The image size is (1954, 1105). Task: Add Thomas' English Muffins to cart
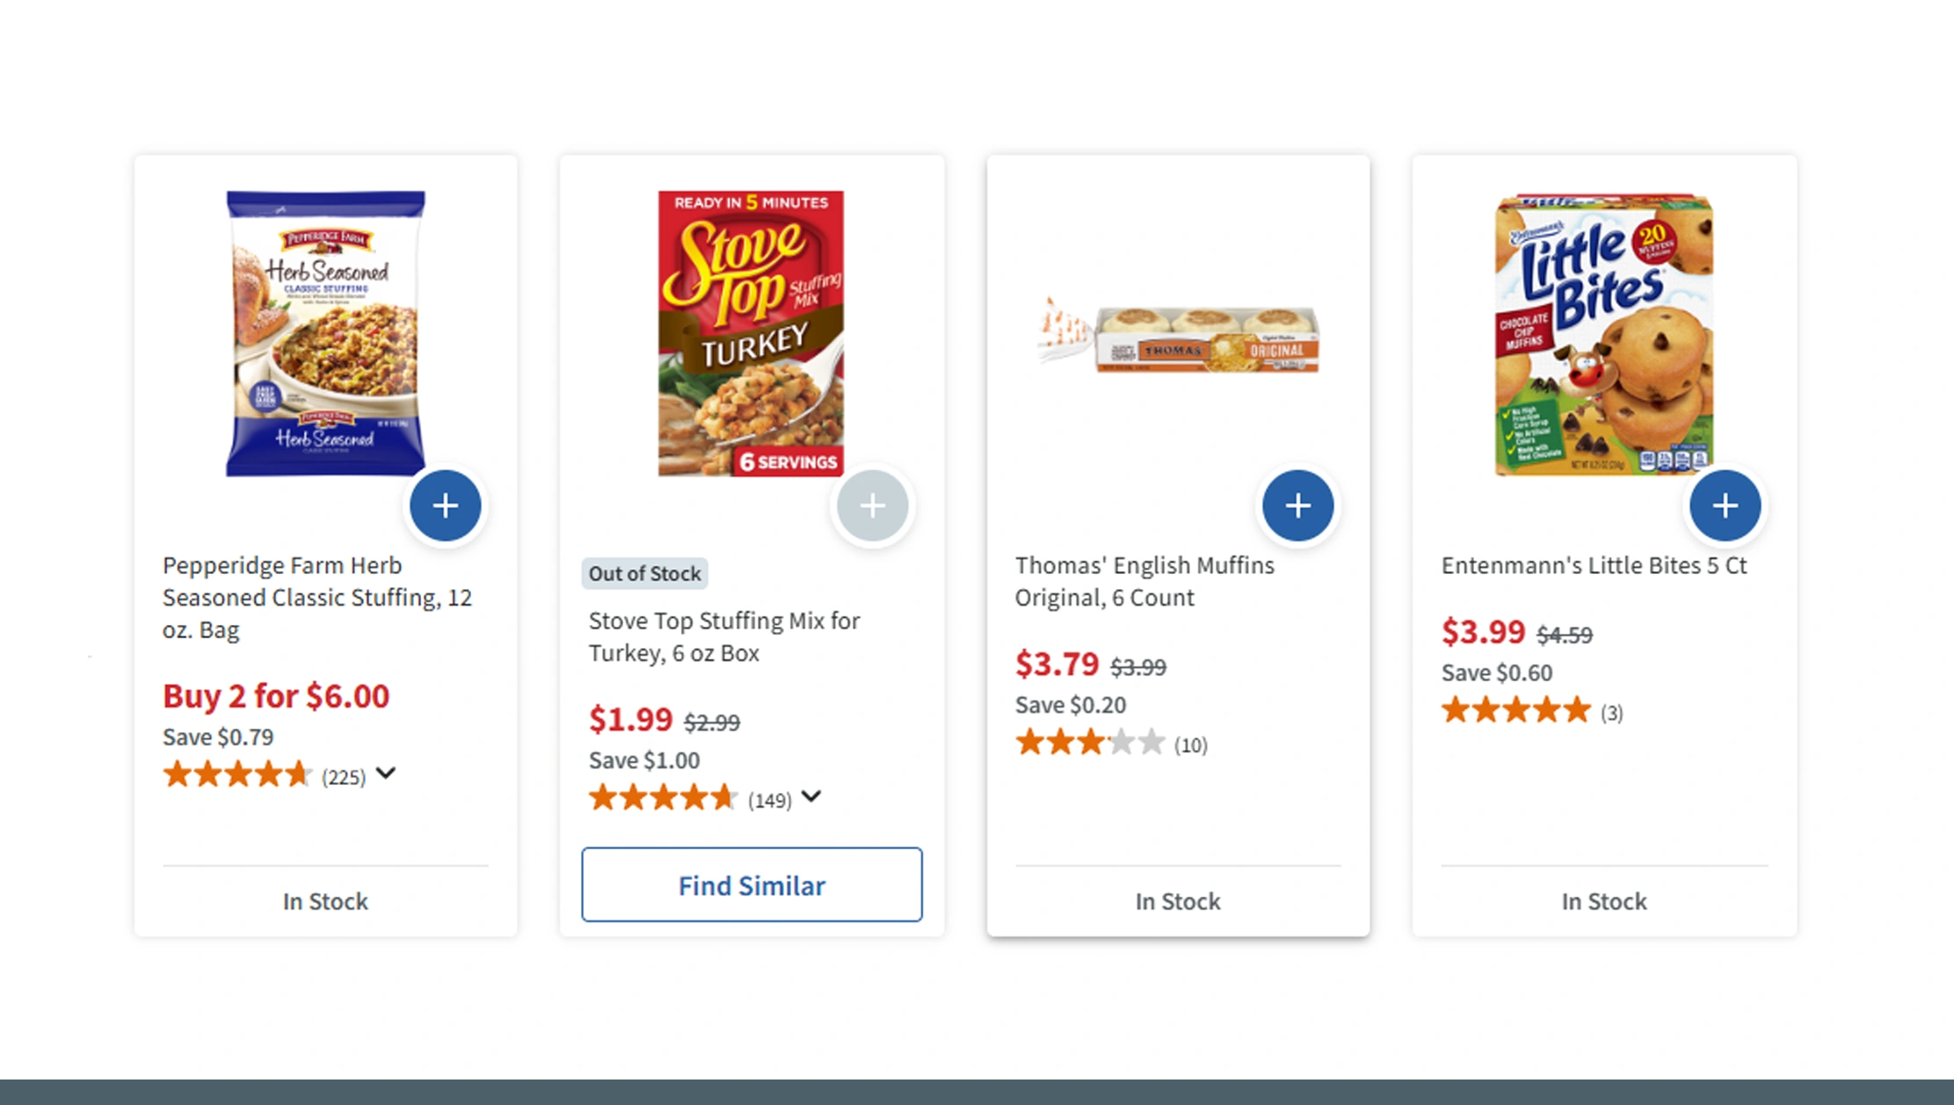tap(1297, 505)
